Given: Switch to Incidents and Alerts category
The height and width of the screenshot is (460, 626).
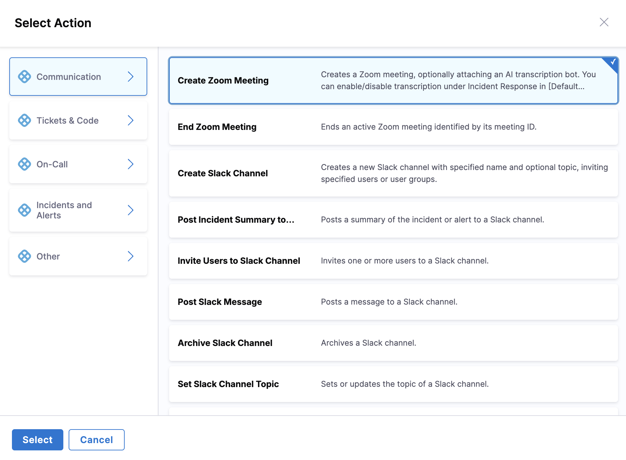Looking at the screenshot, I should pyautogui.click(x=78, y=210).
